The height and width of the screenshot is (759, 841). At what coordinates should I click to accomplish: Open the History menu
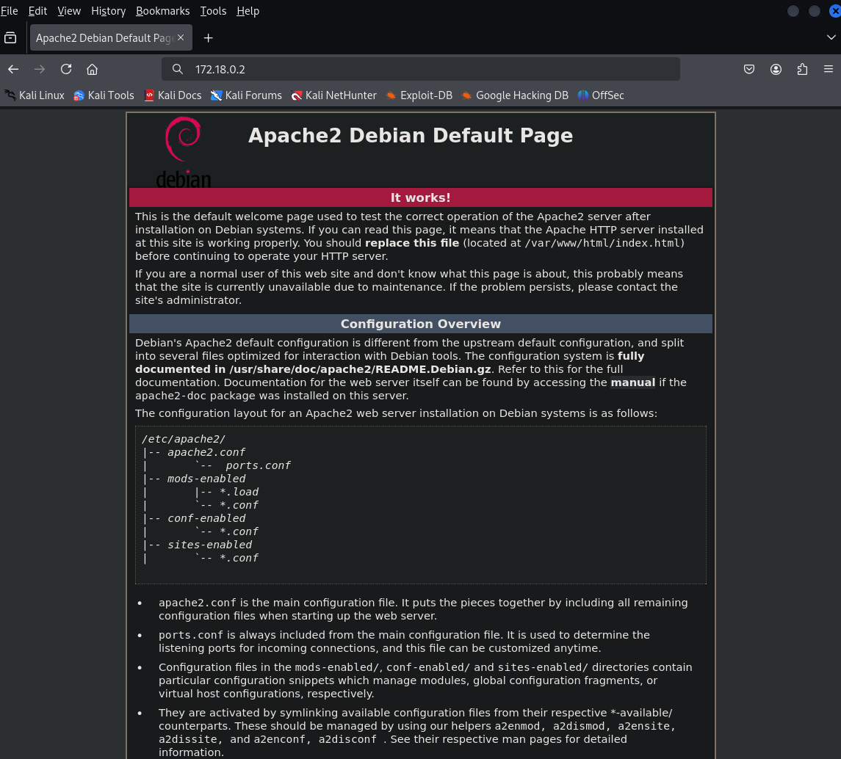tap(109, 11)
